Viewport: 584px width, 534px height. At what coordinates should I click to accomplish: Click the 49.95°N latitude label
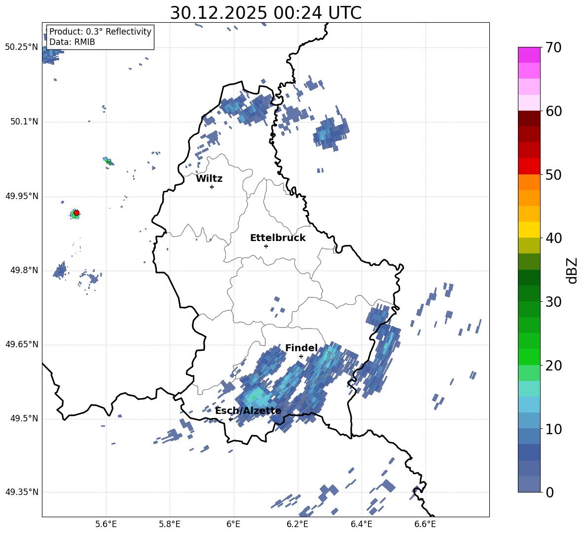tap(21, 196)
